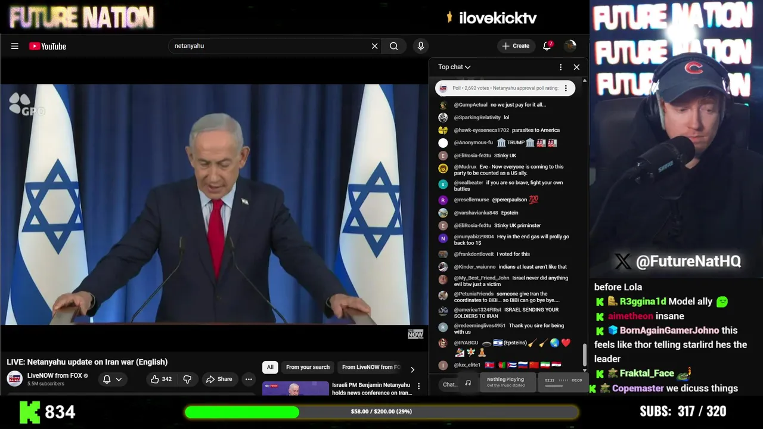Click the $58.00 / $200.00 donation goal bar
The width and height of the screenshot is (763, 429).
click(x=381, y=412)
